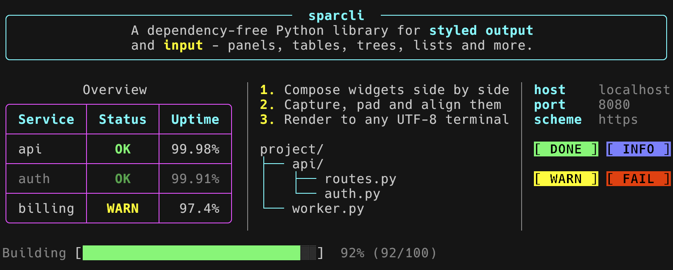Image resolution: width=673 pixels, height=270 pixels.
Task: Click the OK status in the auth row
Action: (123, 179)
